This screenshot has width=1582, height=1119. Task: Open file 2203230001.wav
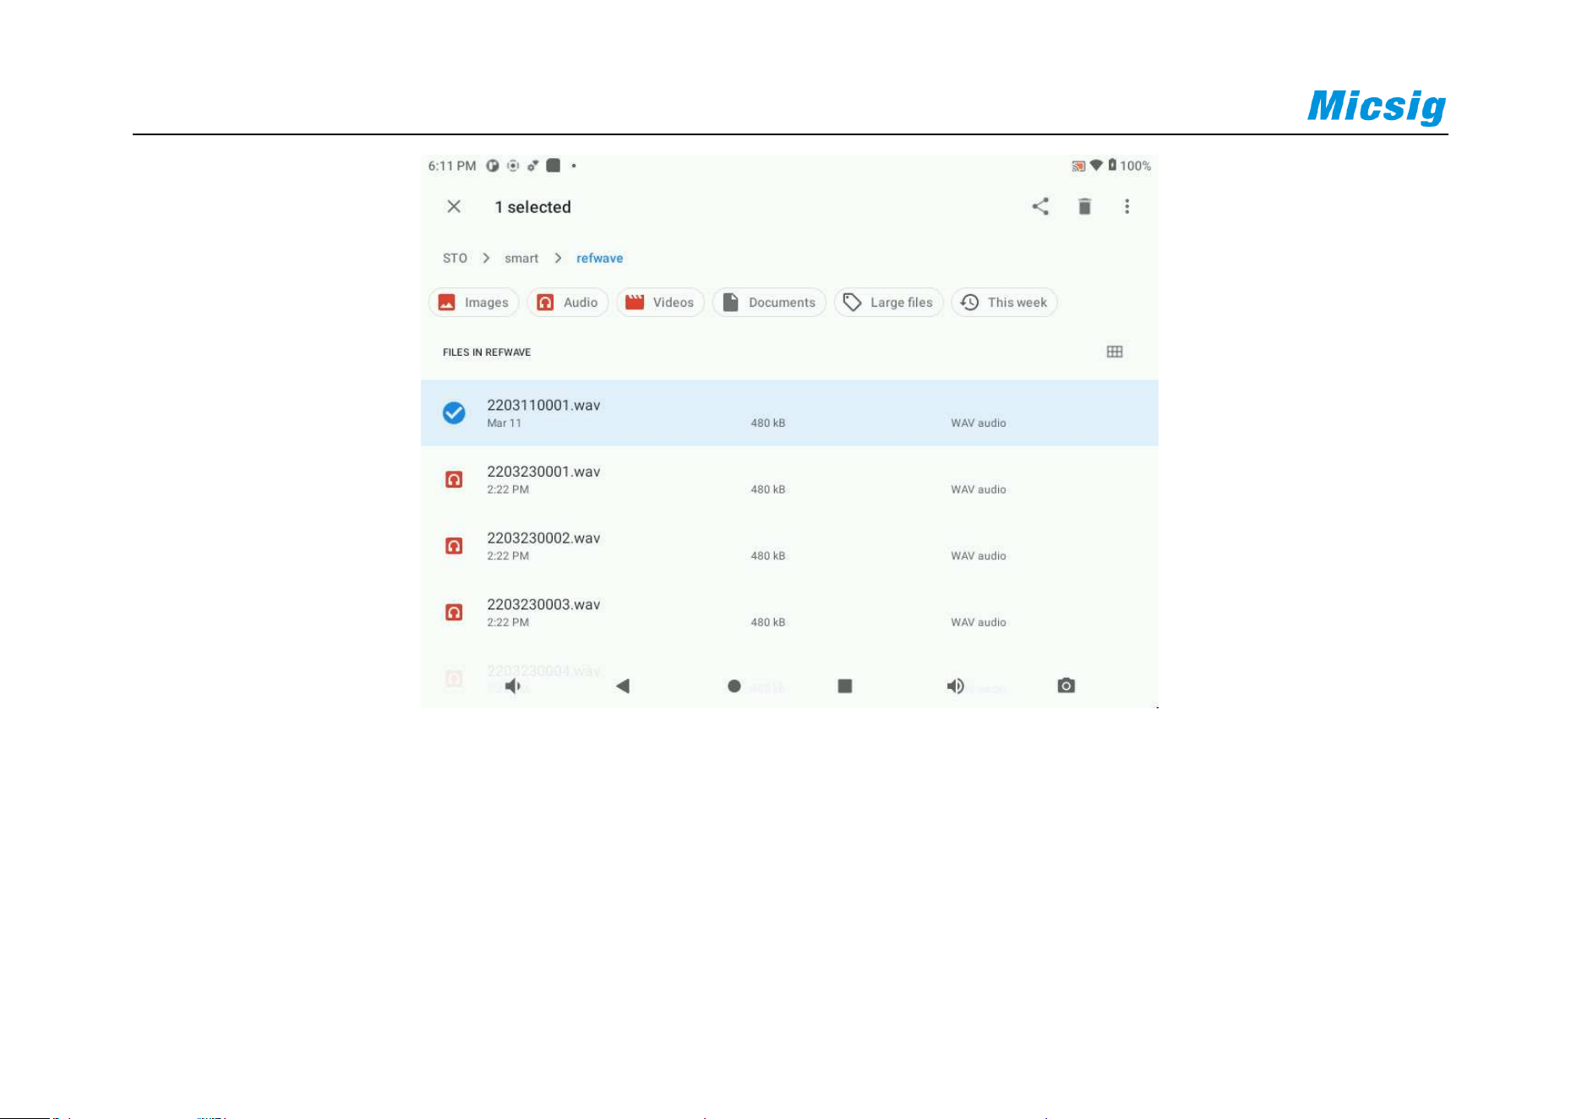click(789, 479)
